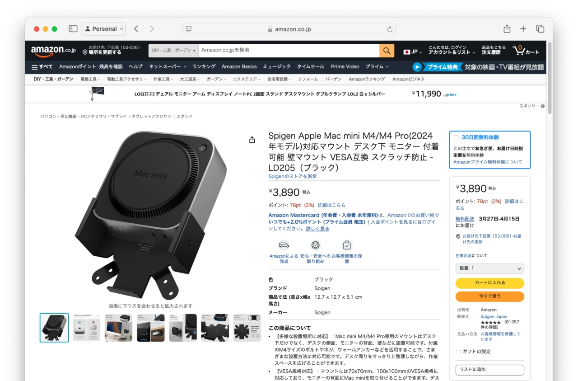Open the Personal profile dropdown

point(104,29)
